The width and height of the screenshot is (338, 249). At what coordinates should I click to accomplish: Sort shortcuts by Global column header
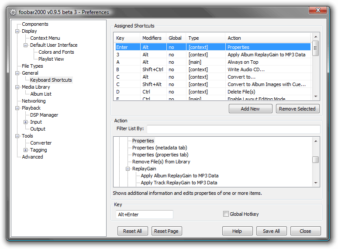[x=176, y=38]
